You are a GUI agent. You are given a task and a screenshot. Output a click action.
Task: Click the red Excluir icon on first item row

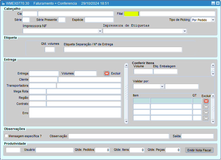[206, 101]
